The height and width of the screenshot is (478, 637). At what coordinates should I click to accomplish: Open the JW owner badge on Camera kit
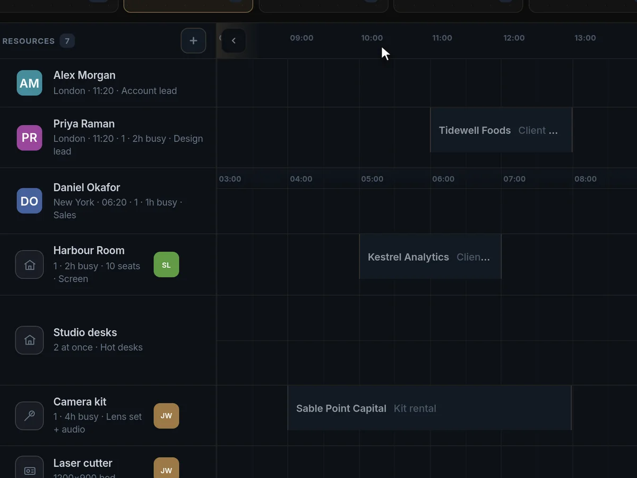pyautogui.click(x=166, y=416)
